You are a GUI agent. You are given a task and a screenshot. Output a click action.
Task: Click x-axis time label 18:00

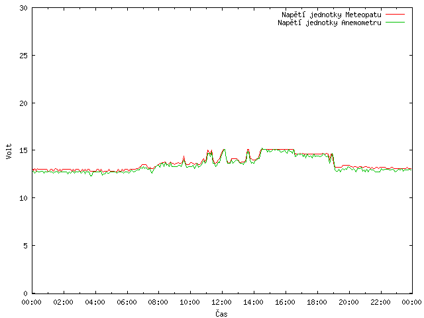click(x=317, y=302)
